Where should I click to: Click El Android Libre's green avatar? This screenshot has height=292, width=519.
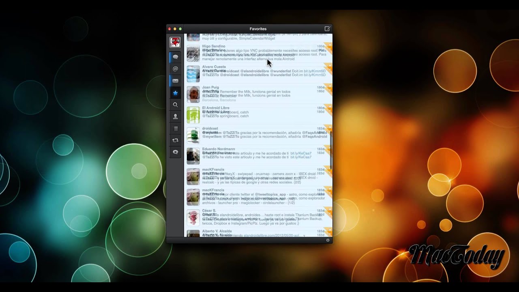[193, 115]
